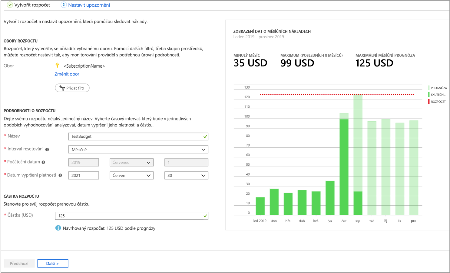The image size is (450, 273).
Task: Click the Další button
Action: (x=53, y=264)
